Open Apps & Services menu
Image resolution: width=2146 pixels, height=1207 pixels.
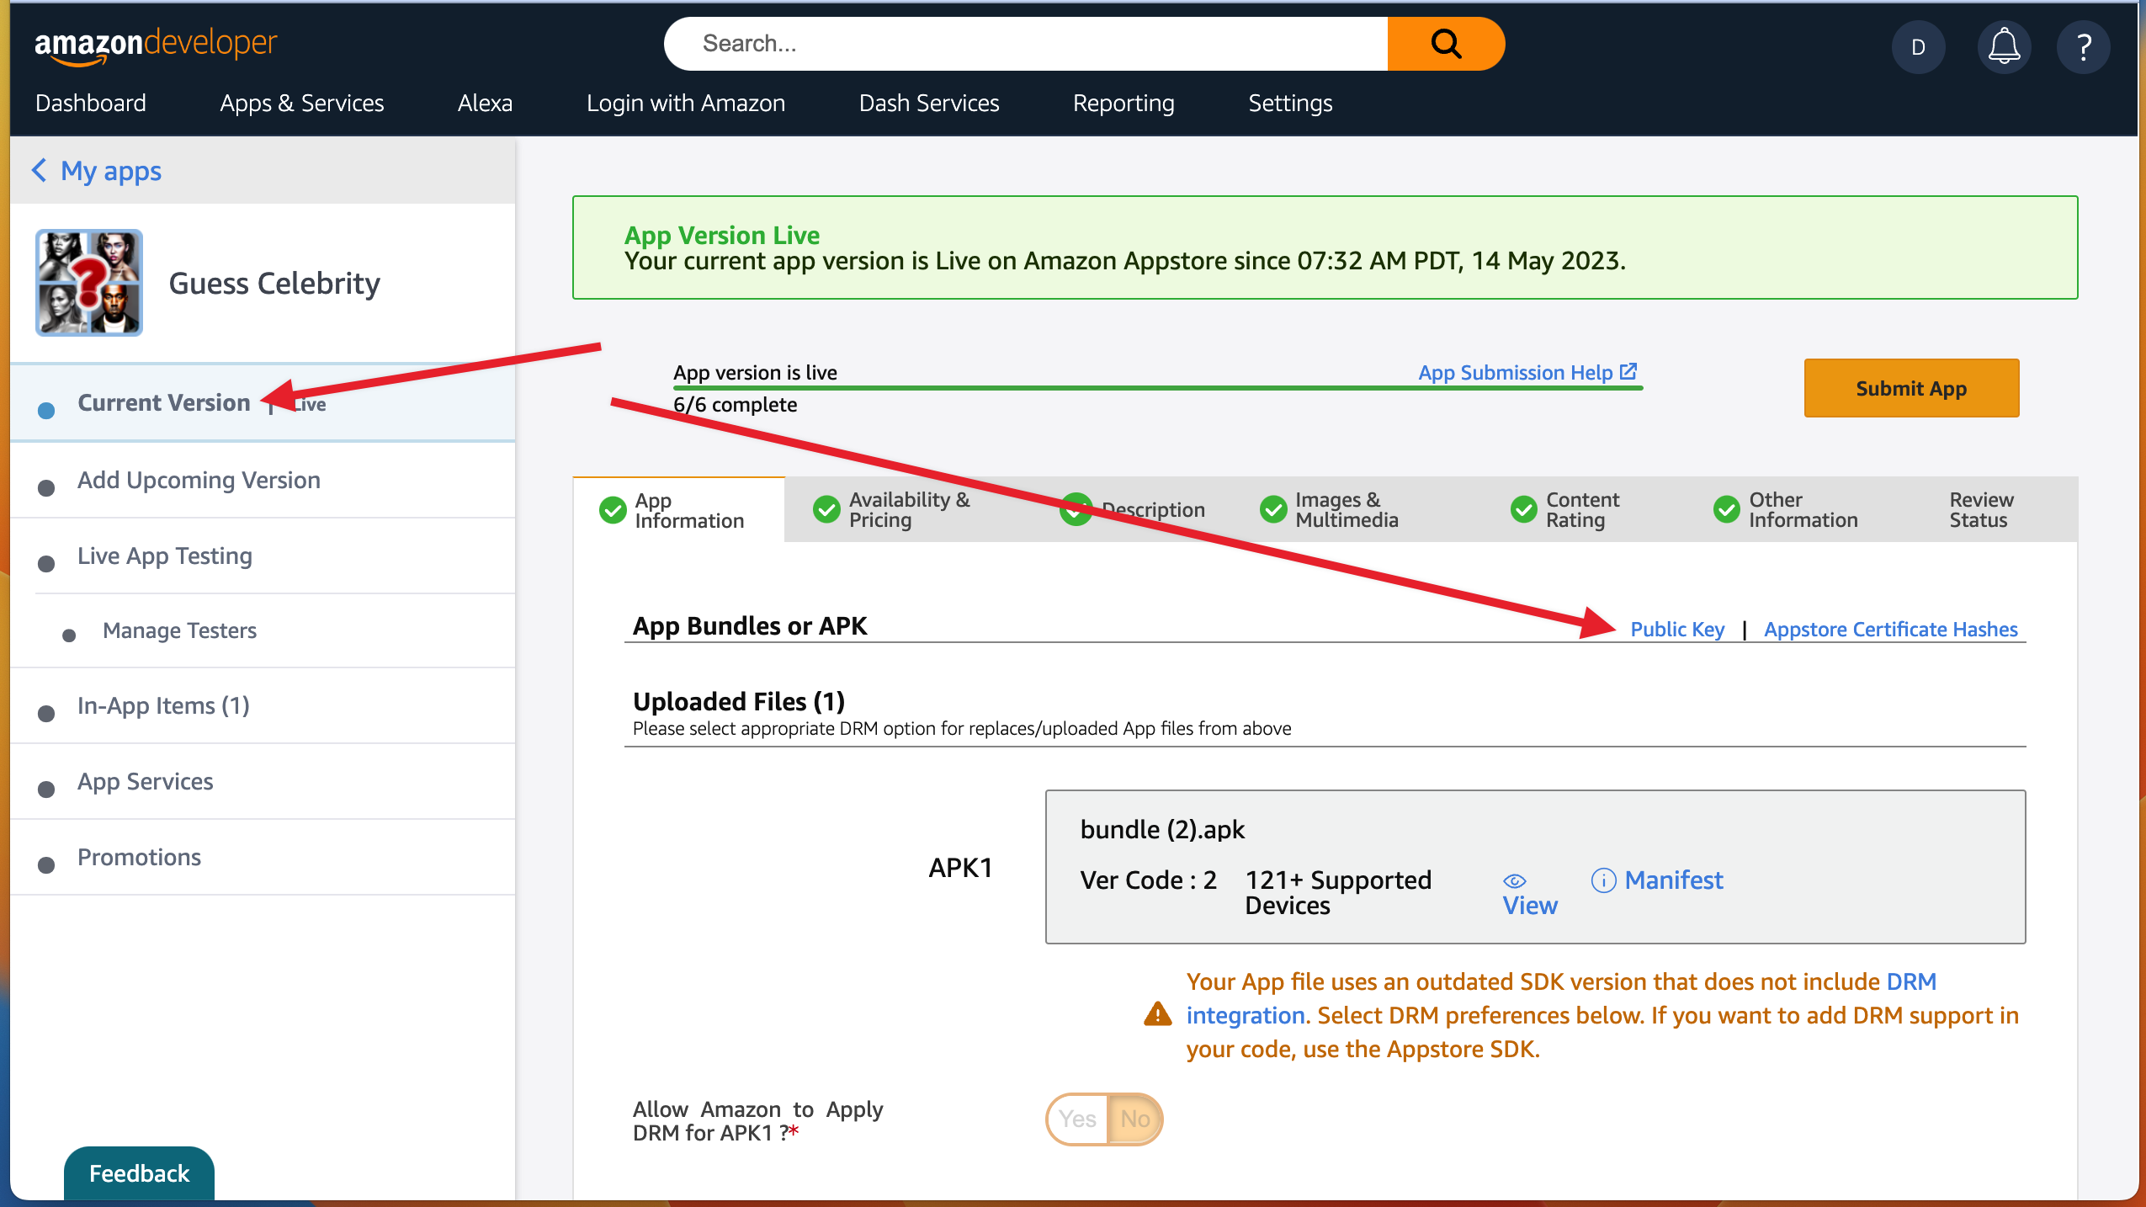point(301,103)
